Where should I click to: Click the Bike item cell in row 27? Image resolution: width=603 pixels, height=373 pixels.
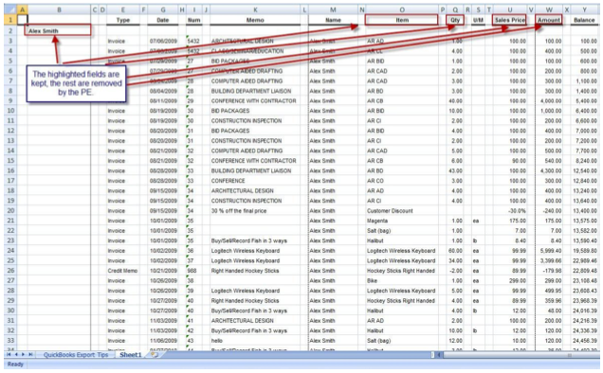tap(402, 280)
